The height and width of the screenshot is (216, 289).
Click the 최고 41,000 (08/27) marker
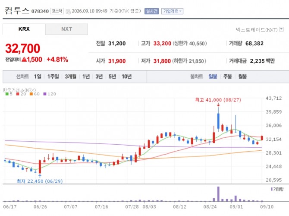tap(218, 100)
